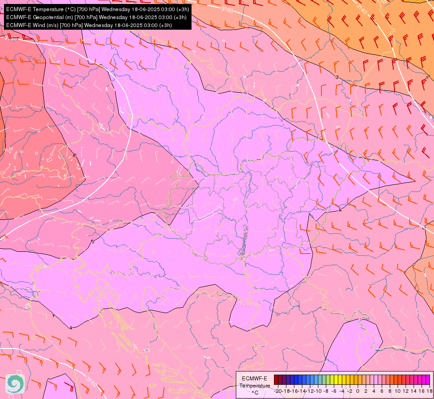Click the '5' isotherm label on the map
434x399 pixels.
pos(93,242)
